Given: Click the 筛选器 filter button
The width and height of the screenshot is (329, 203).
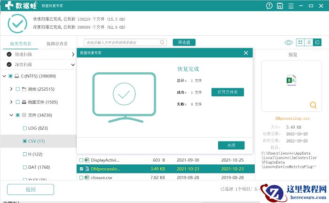Looking at the screenshot, I should pyautogui.click(x=184, y=42).
